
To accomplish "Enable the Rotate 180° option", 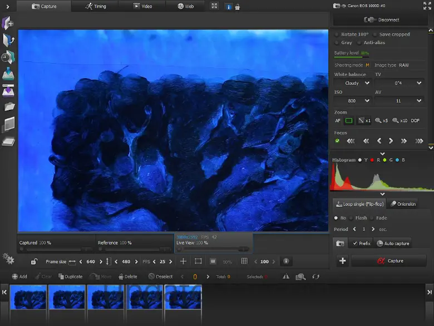I will coord(337,34).
